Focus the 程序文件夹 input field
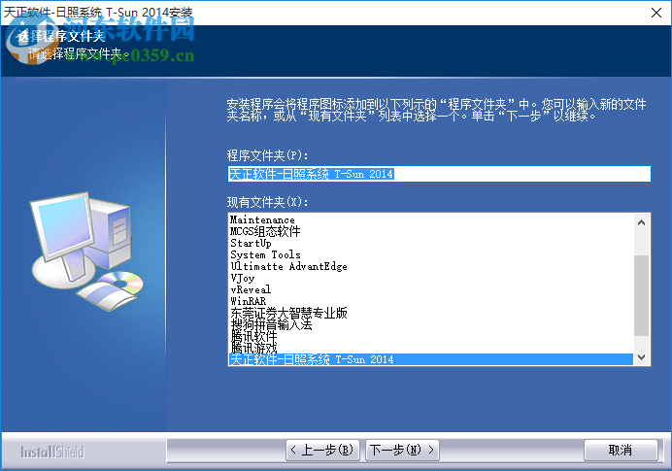This screenshot has width=672, height=471. tap(439, 174)
